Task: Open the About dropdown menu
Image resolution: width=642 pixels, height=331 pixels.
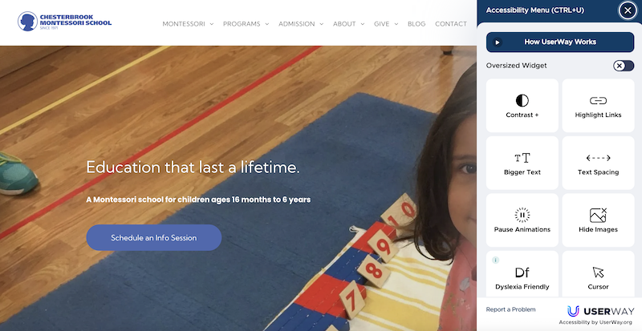Action: point(348,24)
